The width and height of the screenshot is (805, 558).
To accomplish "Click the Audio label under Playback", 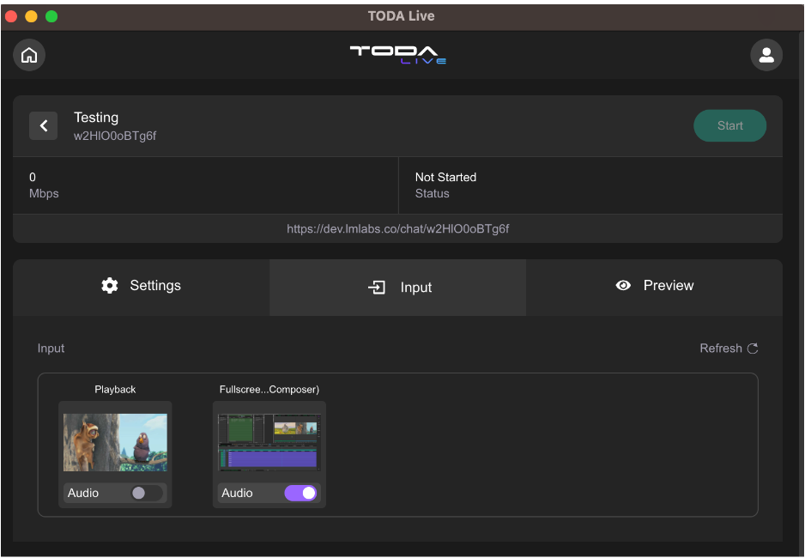I will point(83,493).
